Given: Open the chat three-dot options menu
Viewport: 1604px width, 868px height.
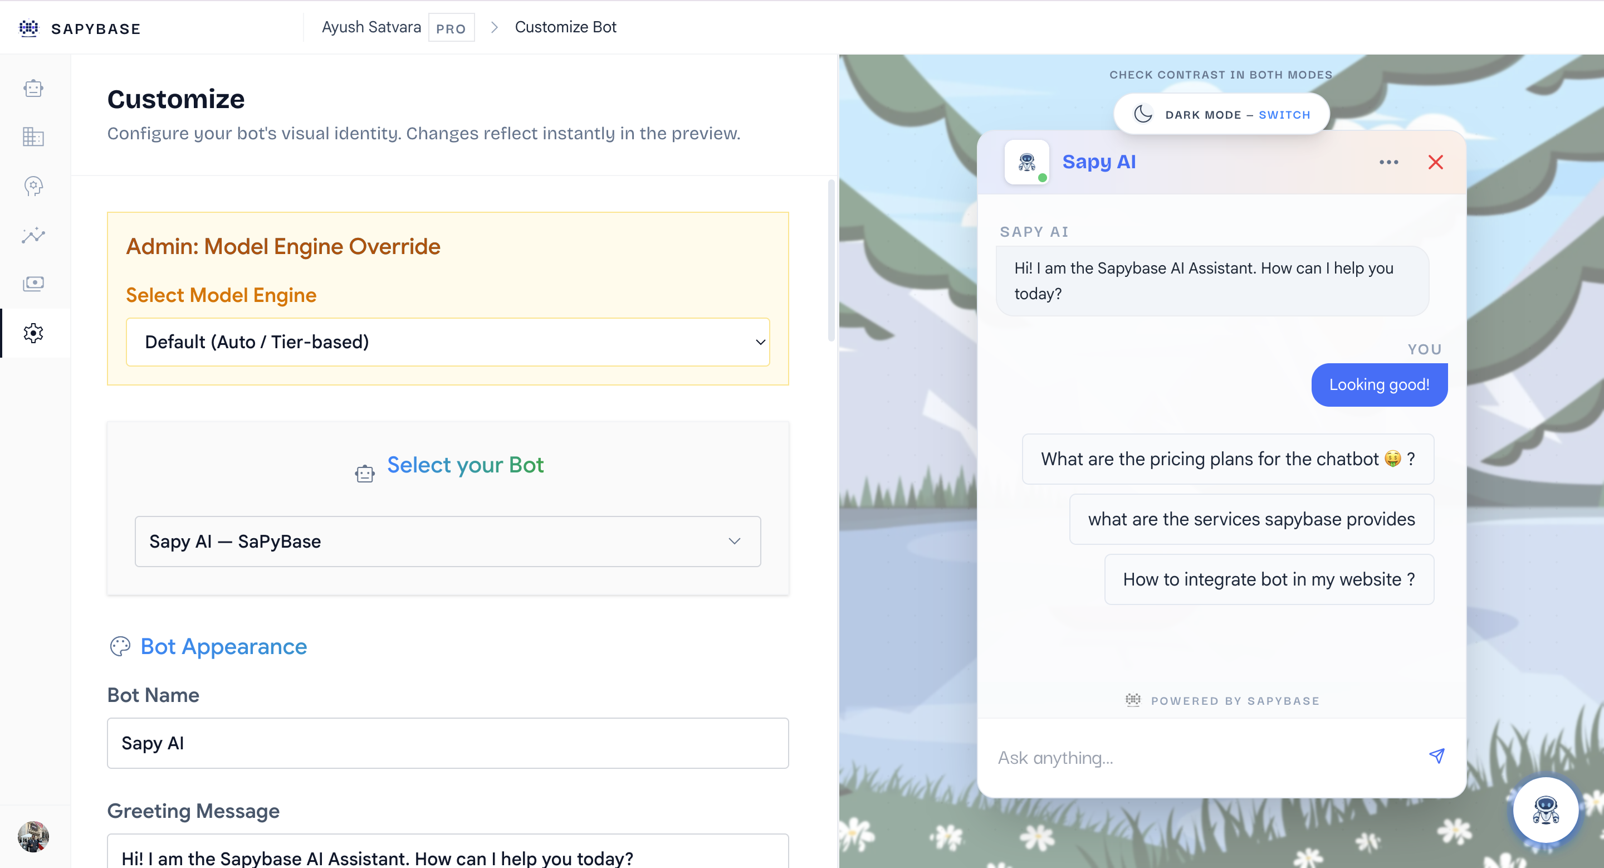Looking at the screenshot, I should [1388, 162].
